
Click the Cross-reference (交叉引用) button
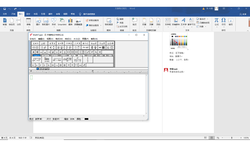point(122,27)
